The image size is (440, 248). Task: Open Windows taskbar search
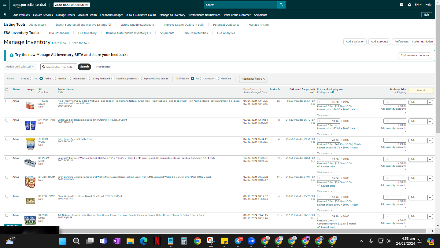(76, 241)
